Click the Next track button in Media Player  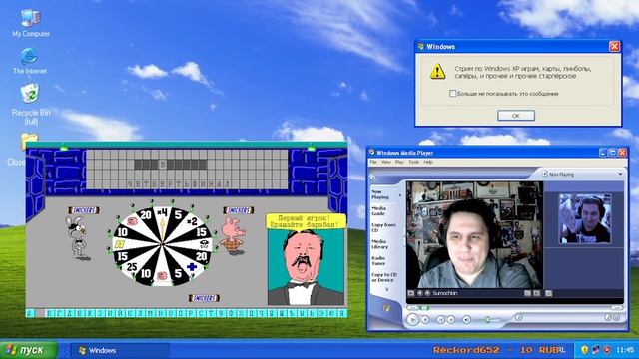[x=451, y=320]
